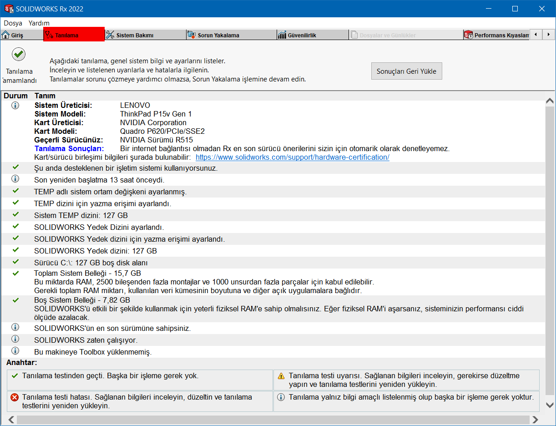Click the info icon beside Toolbox yüklenmemiş

click(x=15, y=351)
